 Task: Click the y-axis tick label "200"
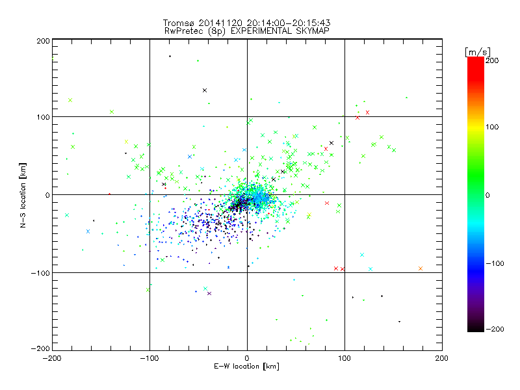click(x=43, y=41)
